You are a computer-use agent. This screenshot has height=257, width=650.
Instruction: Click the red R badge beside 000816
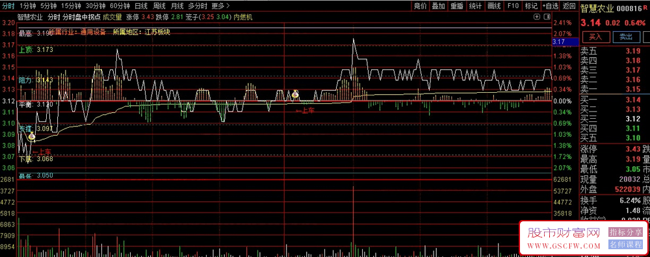point(645,7)
